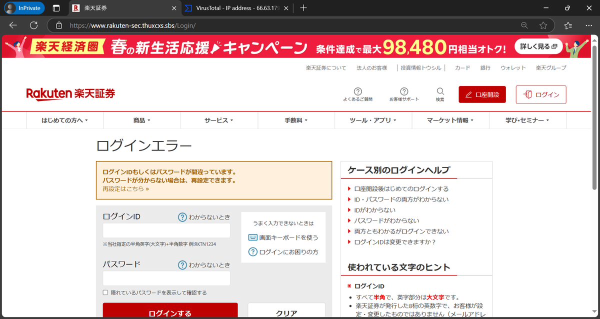Screen dimensions: 600x319
Task: Click the zoom magnifier icon in address bar
Action: (524, 25)
